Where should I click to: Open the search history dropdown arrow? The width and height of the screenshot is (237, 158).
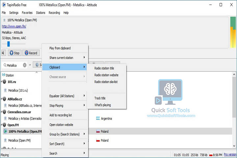(x=30, y=65)
